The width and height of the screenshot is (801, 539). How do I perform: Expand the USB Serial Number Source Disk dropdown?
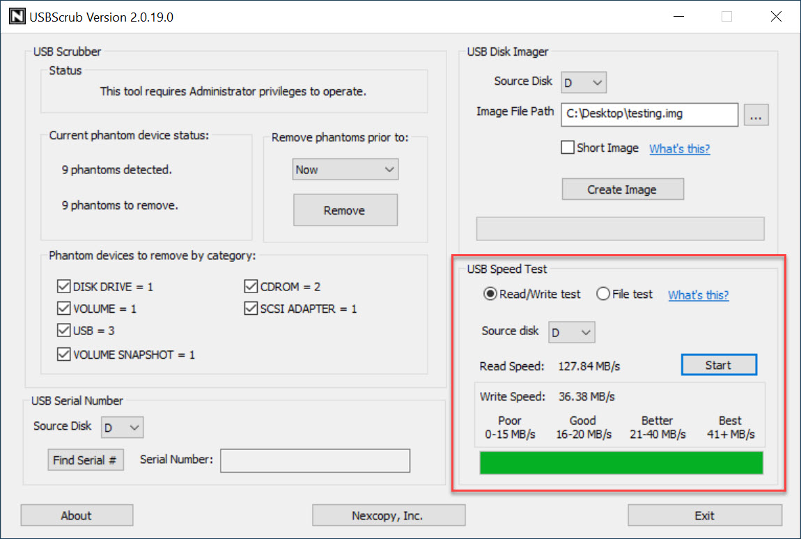coord(122,428)
